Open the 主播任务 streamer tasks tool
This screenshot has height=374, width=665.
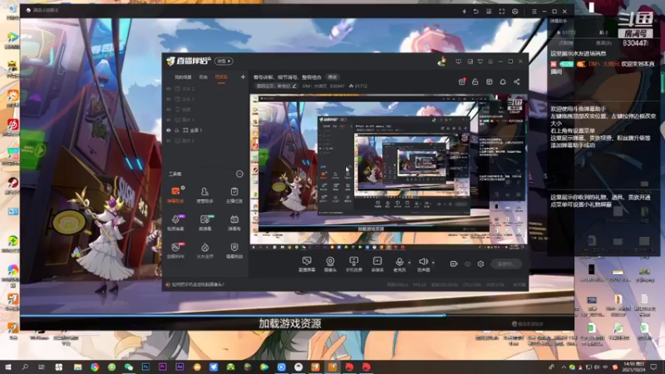point(234,194)
